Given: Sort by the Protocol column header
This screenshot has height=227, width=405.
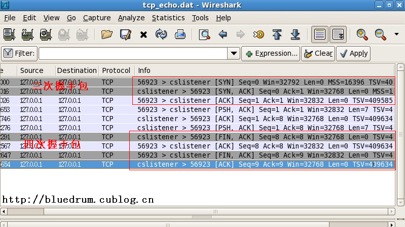Looking at the screenshot, I should (x=116, y=70).
